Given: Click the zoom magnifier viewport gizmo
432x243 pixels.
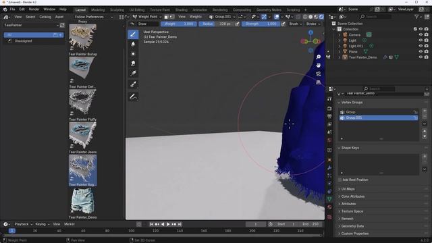Looking at the screenshot, I should (318, 57).
